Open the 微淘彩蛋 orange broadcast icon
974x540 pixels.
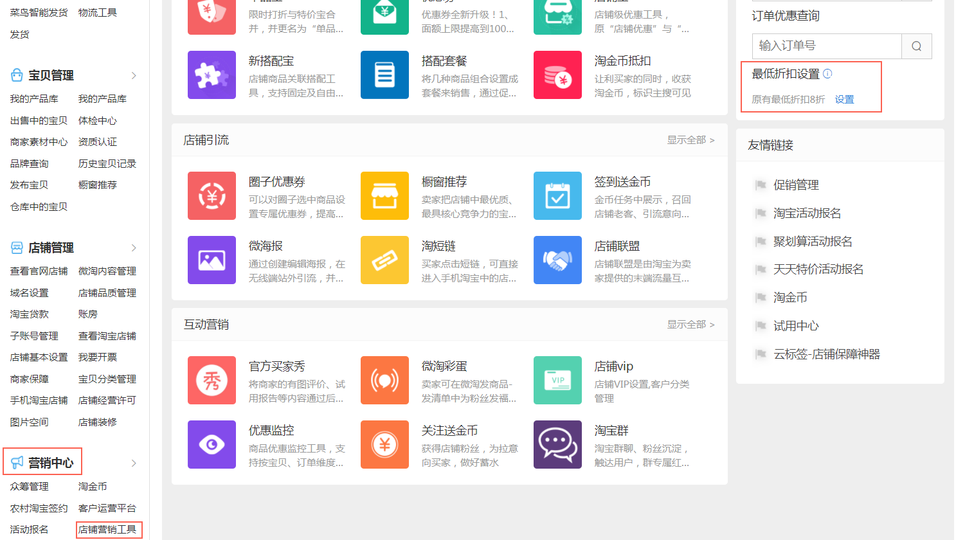coord(384,381)
